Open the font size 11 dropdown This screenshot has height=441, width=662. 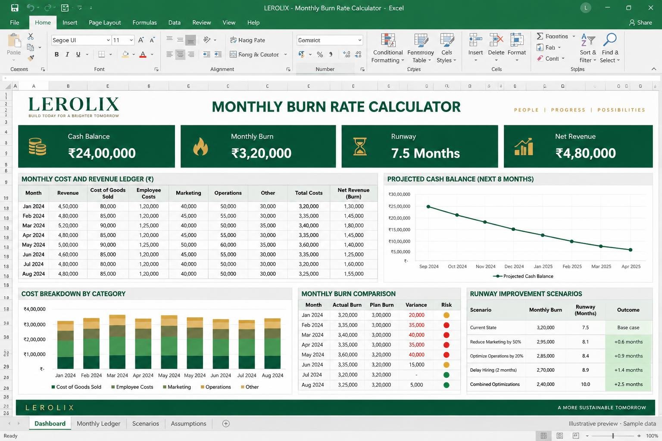click(x=131, y=40)
